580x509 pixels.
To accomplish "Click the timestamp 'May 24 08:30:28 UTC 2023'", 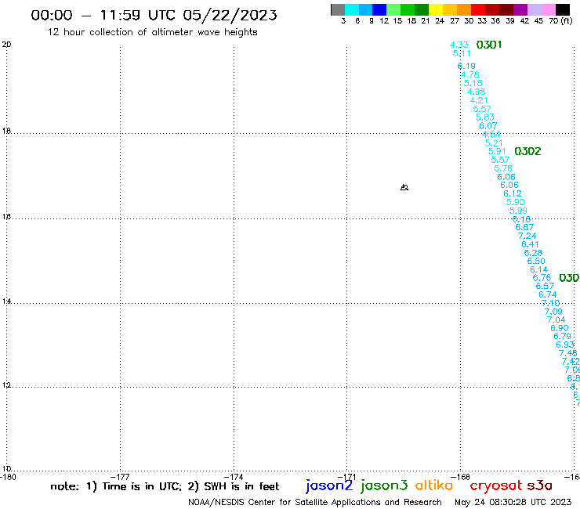I will (513, 502).
